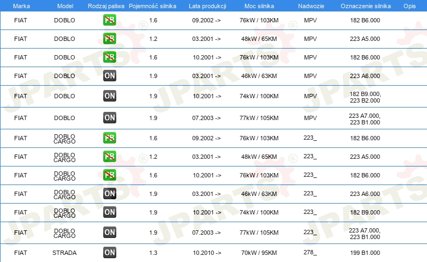Click 09.2002 -> date in MPV row
Screen dimensions: 427x262
[206, 20]
